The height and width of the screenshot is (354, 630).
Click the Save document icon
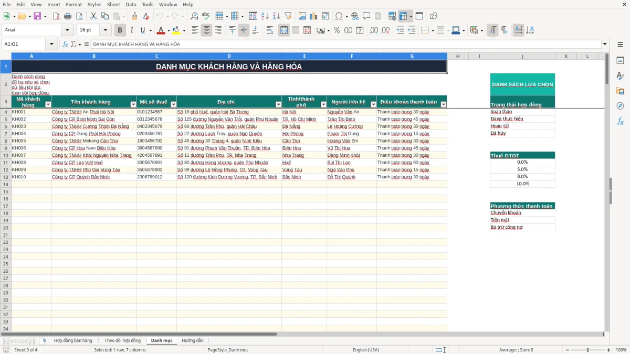37,16
